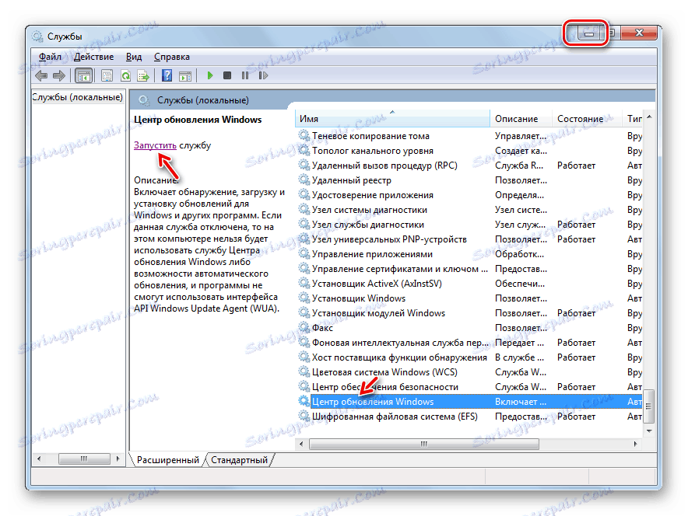Viewport: 688px width, 516px height.
Task: Open the blue Help toolbar icon
Action: click(x=167, y=76)
